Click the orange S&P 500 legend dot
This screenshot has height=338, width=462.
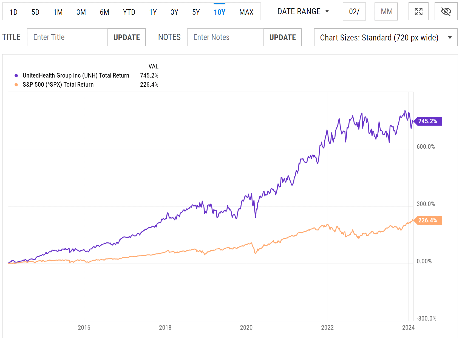pos(16,85)
